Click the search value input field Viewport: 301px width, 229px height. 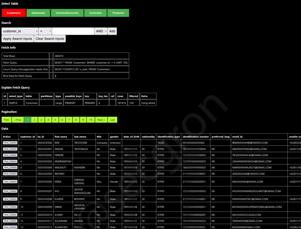coord(73,31)
